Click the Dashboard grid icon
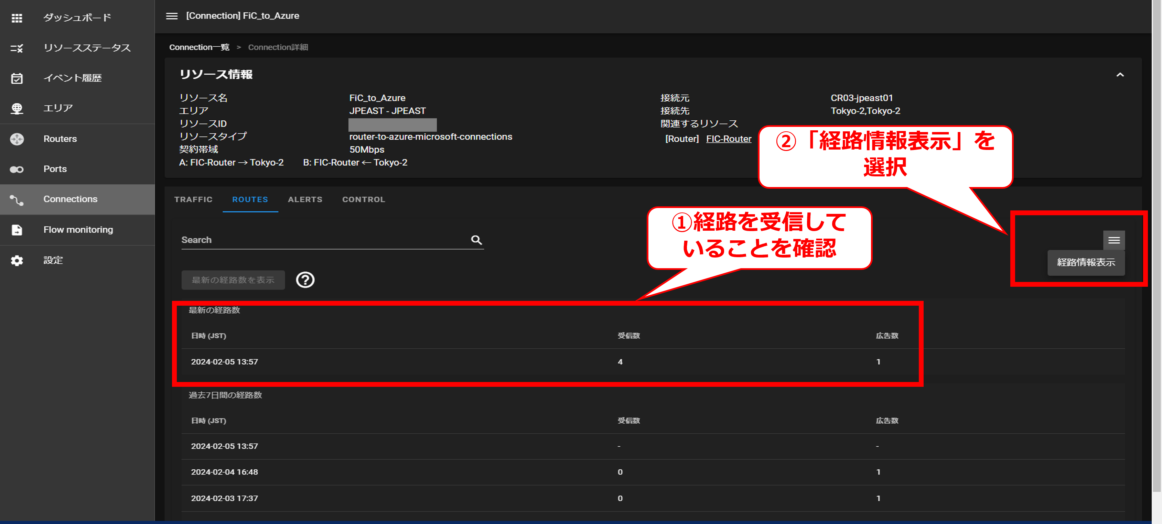This screenshot has height=524, width=1162. [x=17, y=18]
